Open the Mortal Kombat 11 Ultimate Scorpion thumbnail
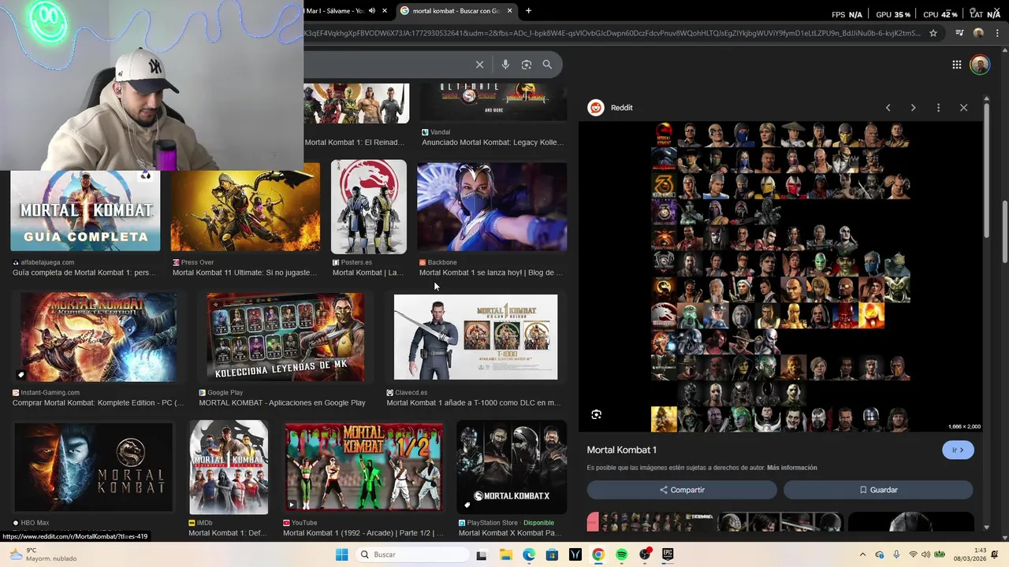This screenshot has width=1009, height=567. point(245,207)
